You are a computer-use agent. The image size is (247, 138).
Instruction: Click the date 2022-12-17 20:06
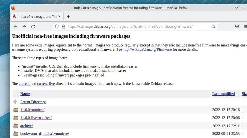click(x=226, y=118)
